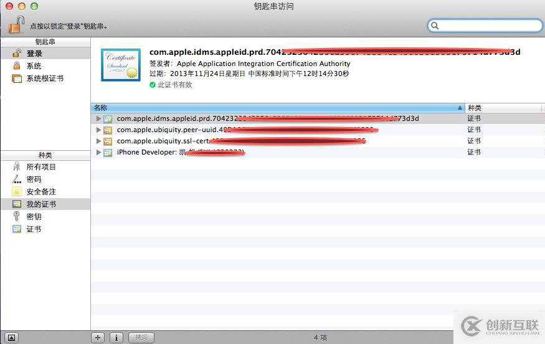Viewport: 545px width, 344px height.
Task: Click the yellow minimize window button
Action: click(22, 6)
